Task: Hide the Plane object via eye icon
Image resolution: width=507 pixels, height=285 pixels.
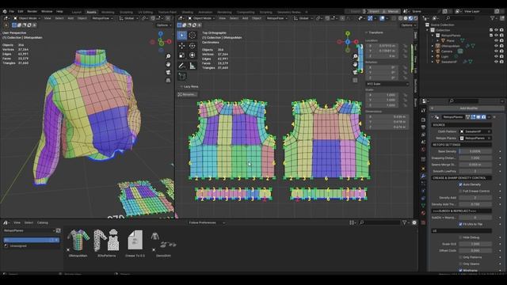Action: tap(496, 40)
